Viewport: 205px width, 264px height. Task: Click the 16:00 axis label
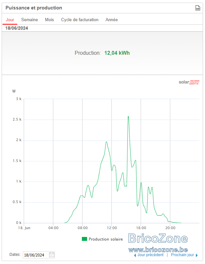pyautogui.click(x=141, y=228)
